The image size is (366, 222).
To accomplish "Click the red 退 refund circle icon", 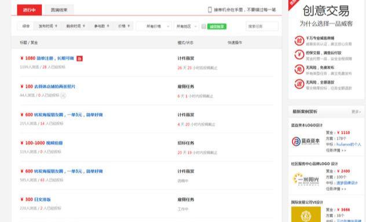I will tap(299, 84).
